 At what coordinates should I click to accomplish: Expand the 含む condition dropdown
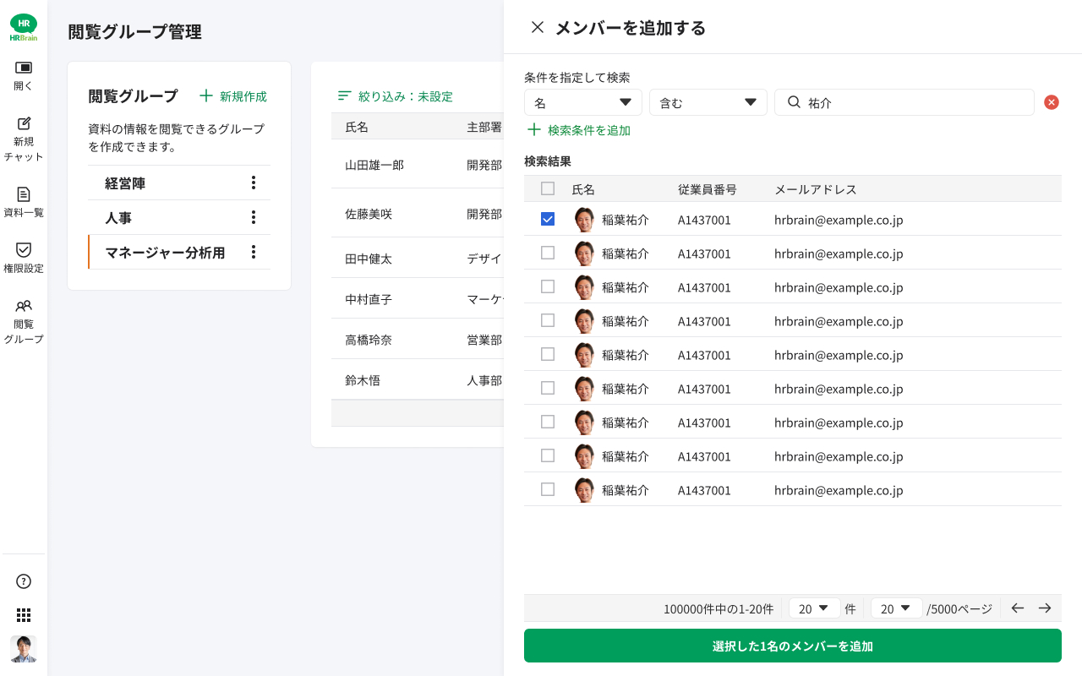pyautogui.click(x=708, y=102)
